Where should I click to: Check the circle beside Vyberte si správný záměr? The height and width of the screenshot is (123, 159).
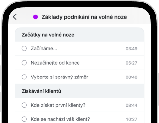tap(24, 77)
